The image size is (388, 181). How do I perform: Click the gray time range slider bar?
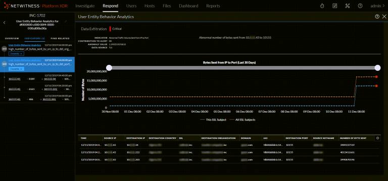(243, 68)
